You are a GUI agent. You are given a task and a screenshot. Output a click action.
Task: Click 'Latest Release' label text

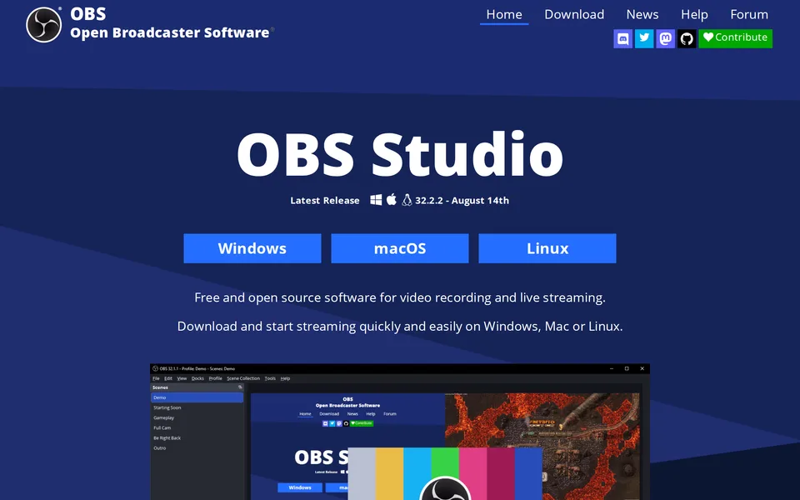coord(325,201)
